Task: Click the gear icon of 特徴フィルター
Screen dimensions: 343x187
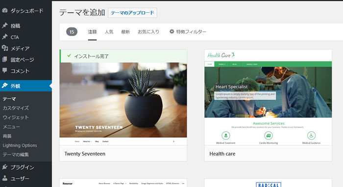Action: [171, 31]
